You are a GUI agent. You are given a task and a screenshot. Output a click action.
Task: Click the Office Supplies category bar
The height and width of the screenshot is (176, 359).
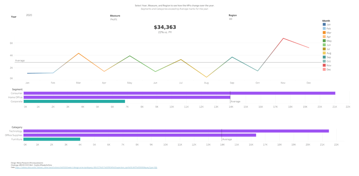140,135
